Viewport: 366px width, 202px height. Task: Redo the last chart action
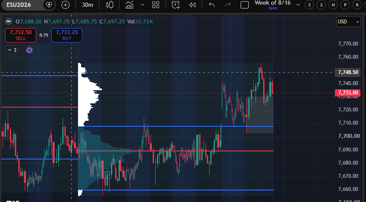tap(228, 5)
